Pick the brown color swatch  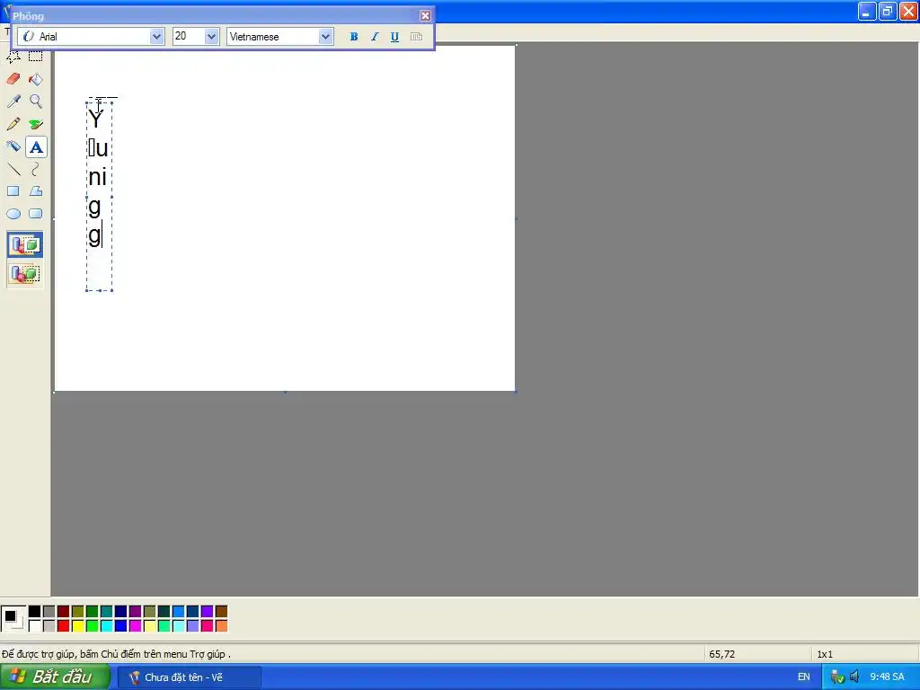pos(221,611)
